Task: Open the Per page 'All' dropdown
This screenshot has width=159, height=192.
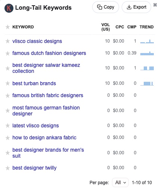Action: 120,183
